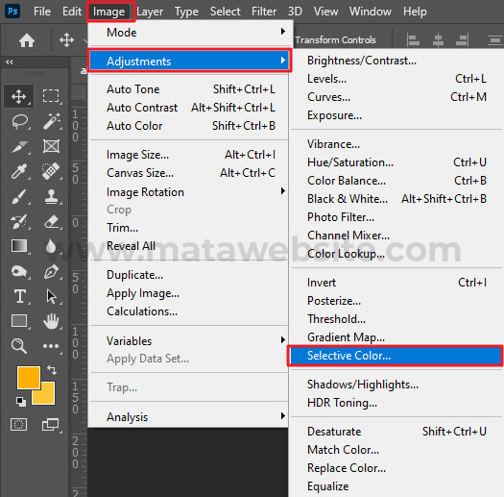Reset default foreground and background colors
Screen dimensions: 504x497
point(21,402)
